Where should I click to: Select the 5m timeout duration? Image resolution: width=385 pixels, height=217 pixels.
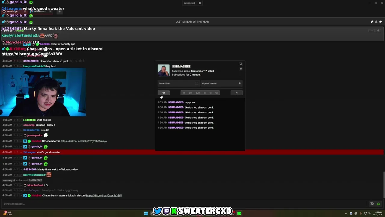[x=190, y=93]
